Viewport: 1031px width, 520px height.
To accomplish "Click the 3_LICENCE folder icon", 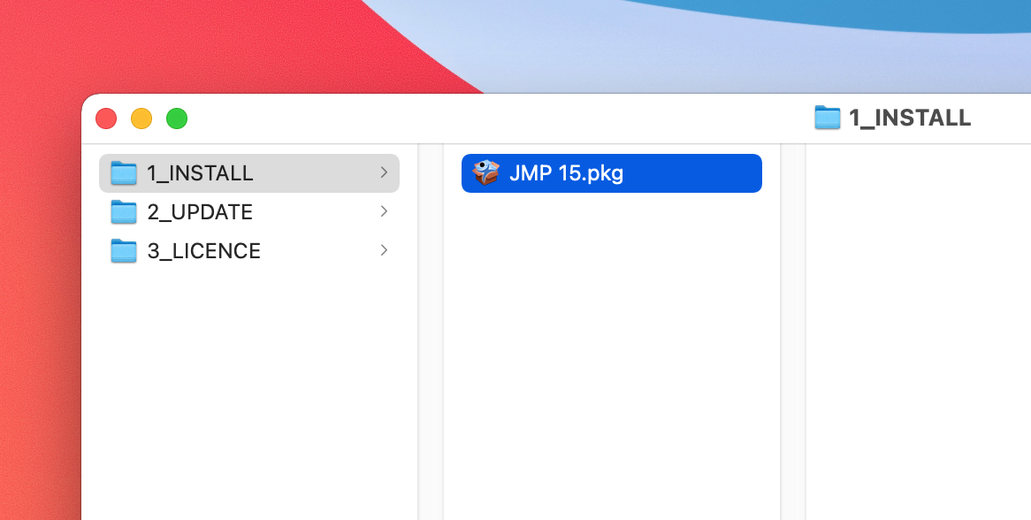I will point(124,251).
